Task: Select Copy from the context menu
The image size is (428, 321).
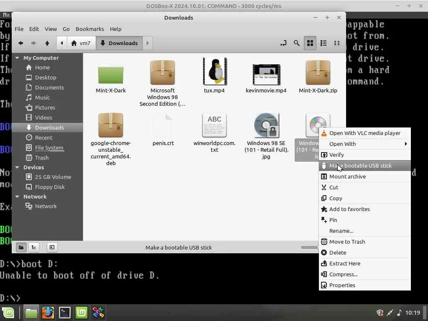Action: pos(364,198)
